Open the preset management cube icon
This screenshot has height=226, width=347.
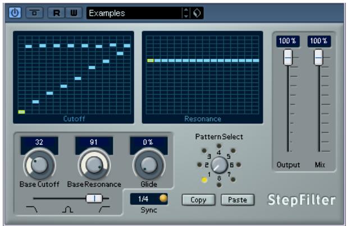coord(197,13)
